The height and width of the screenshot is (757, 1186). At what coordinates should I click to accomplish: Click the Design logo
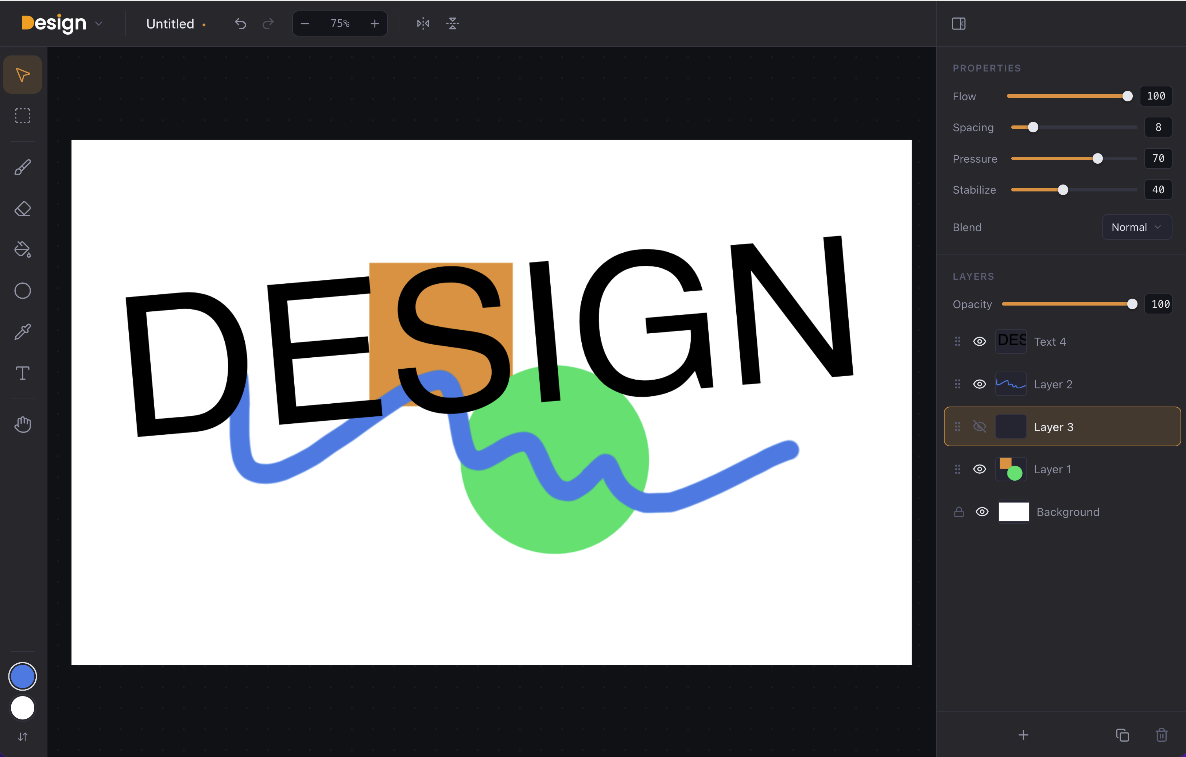[54, 23]
